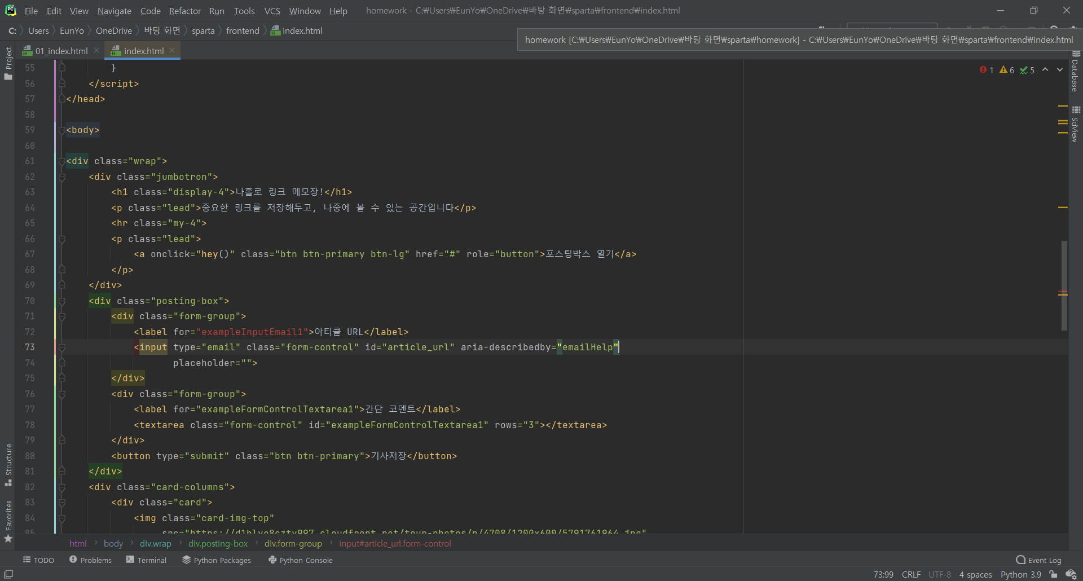Click div.form-group in bottom breadcrumbs
Image resolution: width=1083 pixels, height=581 pixels.
point(293,544)
